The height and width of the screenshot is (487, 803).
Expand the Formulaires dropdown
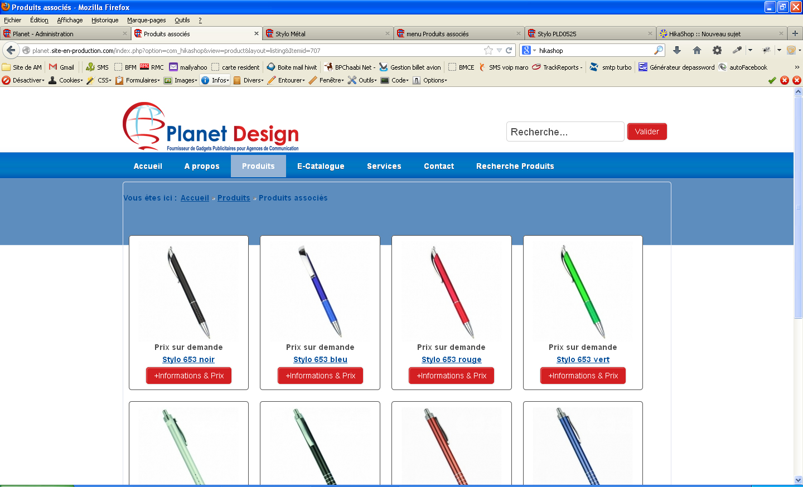[x=138, y=80]
